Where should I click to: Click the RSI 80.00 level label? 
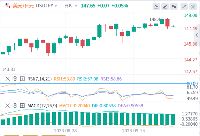click(x=192, y=84)
